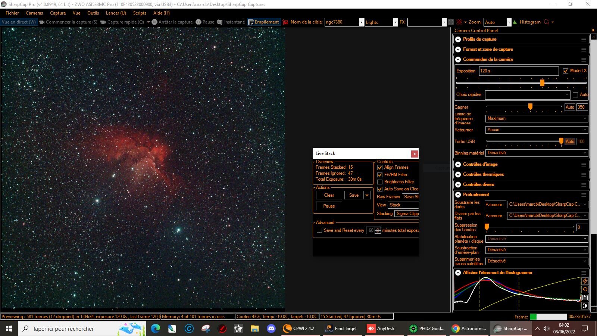Collapse Commandes de la caméra section
Viewport: 597px width, 336px height.
[x=458, y=59]
